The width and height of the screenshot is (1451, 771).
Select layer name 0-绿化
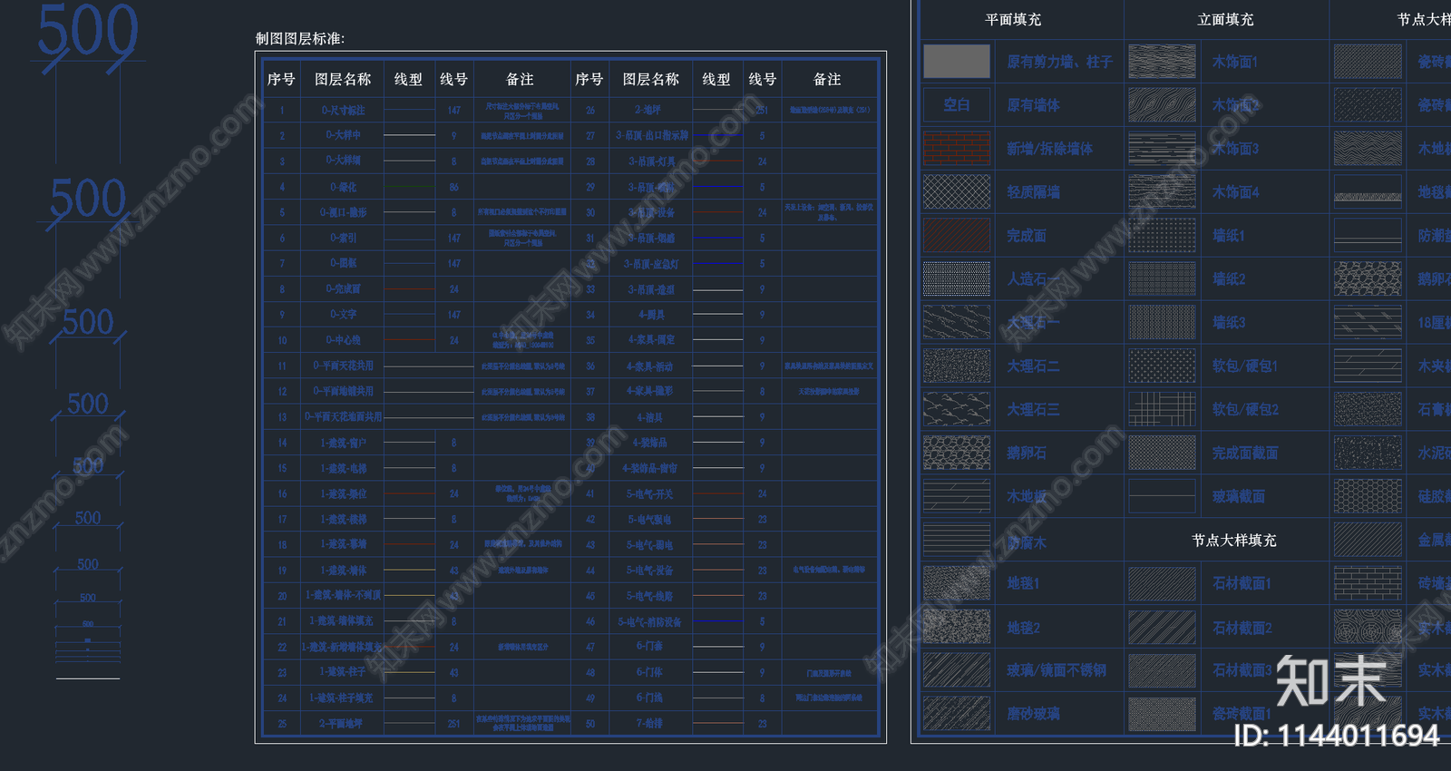(344, 187)
